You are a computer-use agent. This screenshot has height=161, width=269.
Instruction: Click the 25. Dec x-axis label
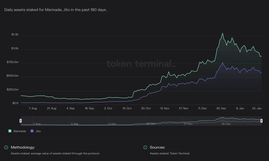(x=221, y=108)
